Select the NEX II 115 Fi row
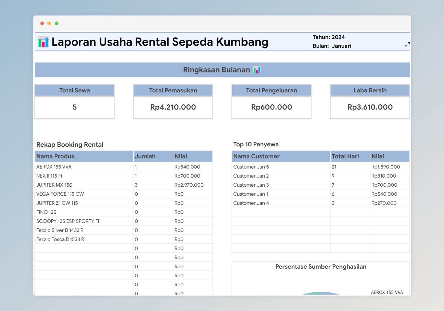 [124, 176]
